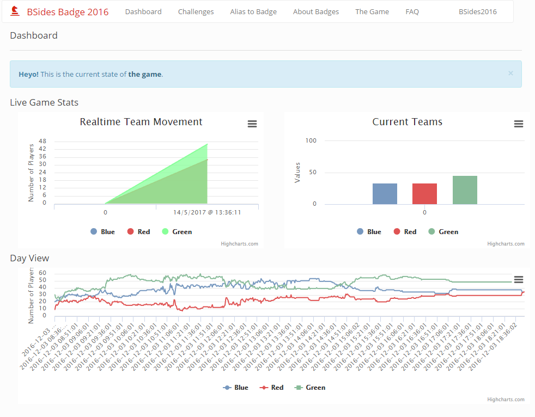Open the FAQ page
This screenshot has height=417, width=535.
pyautogui.click(x=412, y=11)
